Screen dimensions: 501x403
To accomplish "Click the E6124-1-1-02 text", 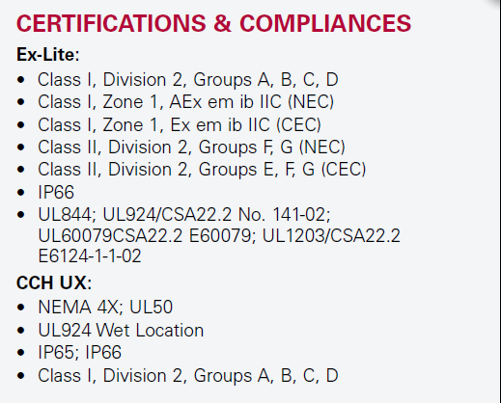I will [90, 256].
